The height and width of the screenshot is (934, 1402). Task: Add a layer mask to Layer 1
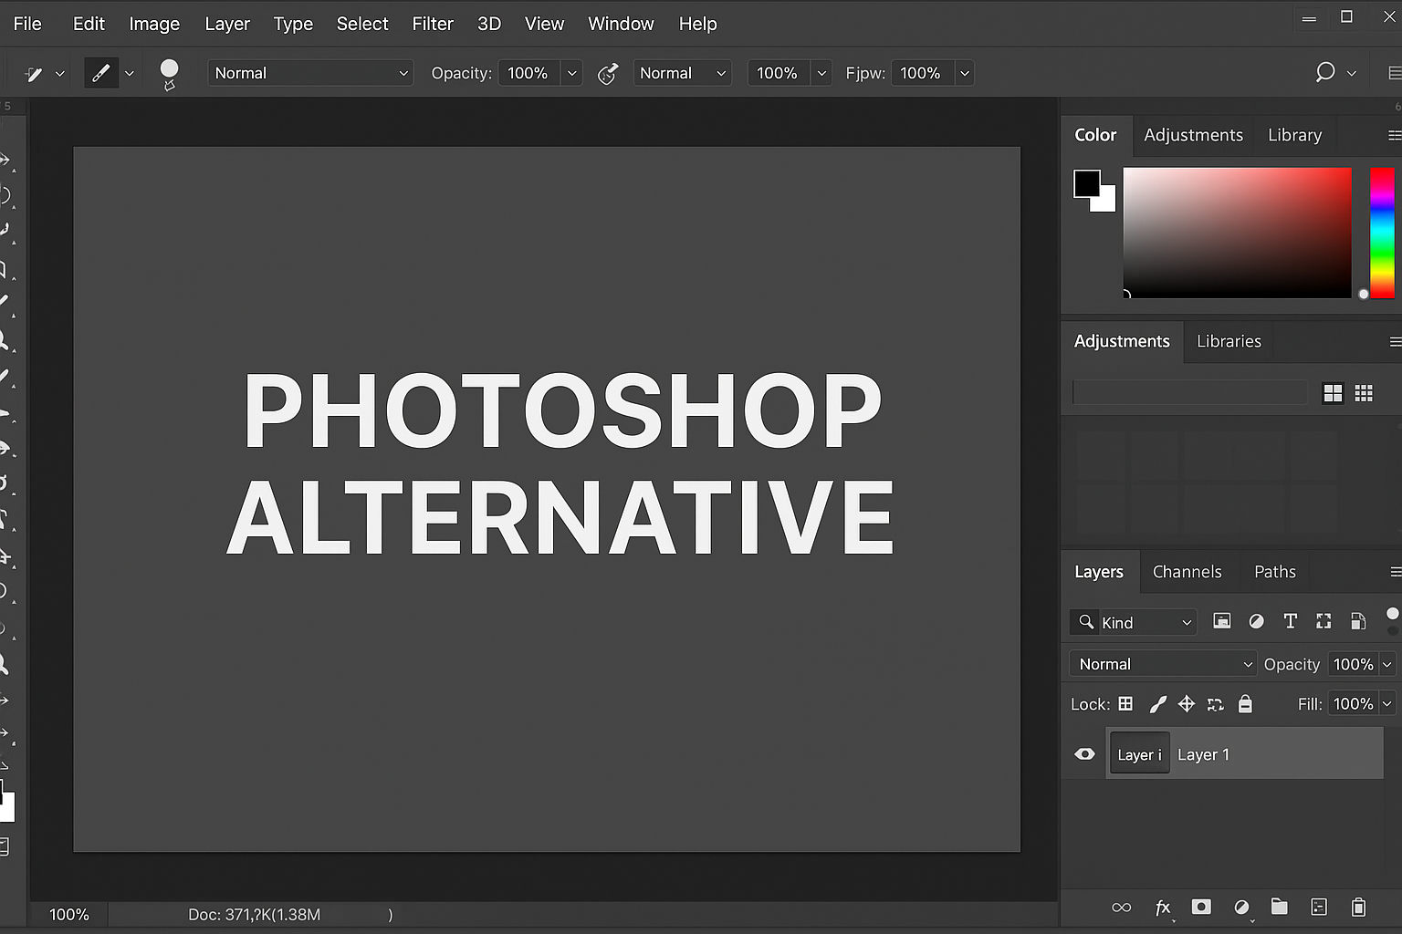pyautogui.click(x=1201, y=908)
